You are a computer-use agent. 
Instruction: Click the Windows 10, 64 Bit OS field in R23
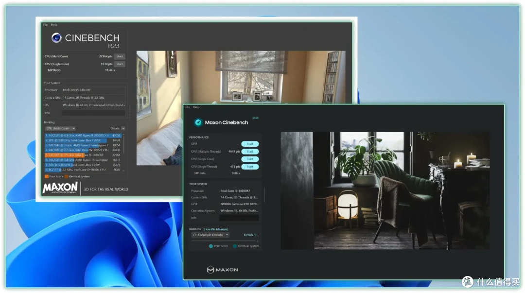(x=94, y=105)
